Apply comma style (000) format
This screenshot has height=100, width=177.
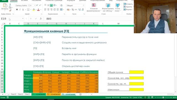pyautogui.click(x=76, y=10)
